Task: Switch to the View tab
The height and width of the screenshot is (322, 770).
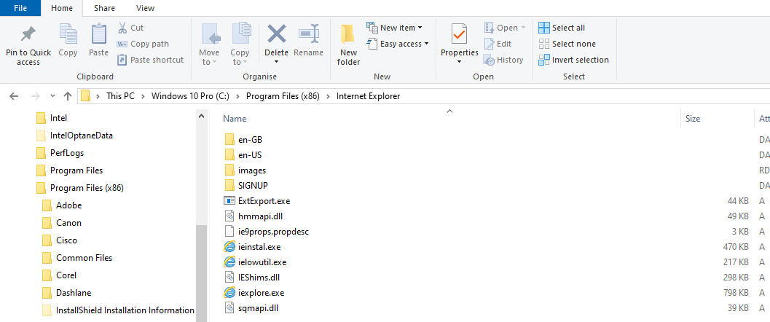Action: click(x=145, y=8)
